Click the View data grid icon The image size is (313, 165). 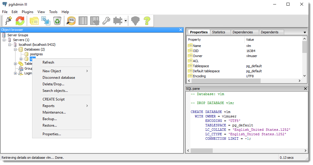(83, 21)
